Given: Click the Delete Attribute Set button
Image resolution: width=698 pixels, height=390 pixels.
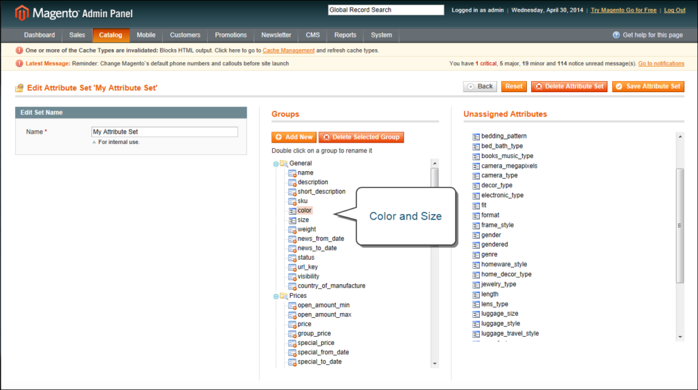Looking at the screenshot, I should tap(569, 87).
